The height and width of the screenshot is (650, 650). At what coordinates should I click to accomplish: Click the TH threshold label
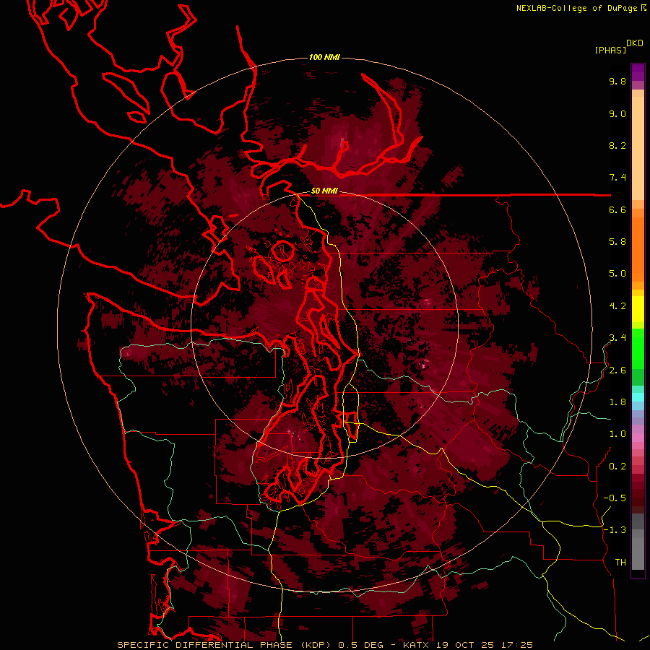pos(620,563)
